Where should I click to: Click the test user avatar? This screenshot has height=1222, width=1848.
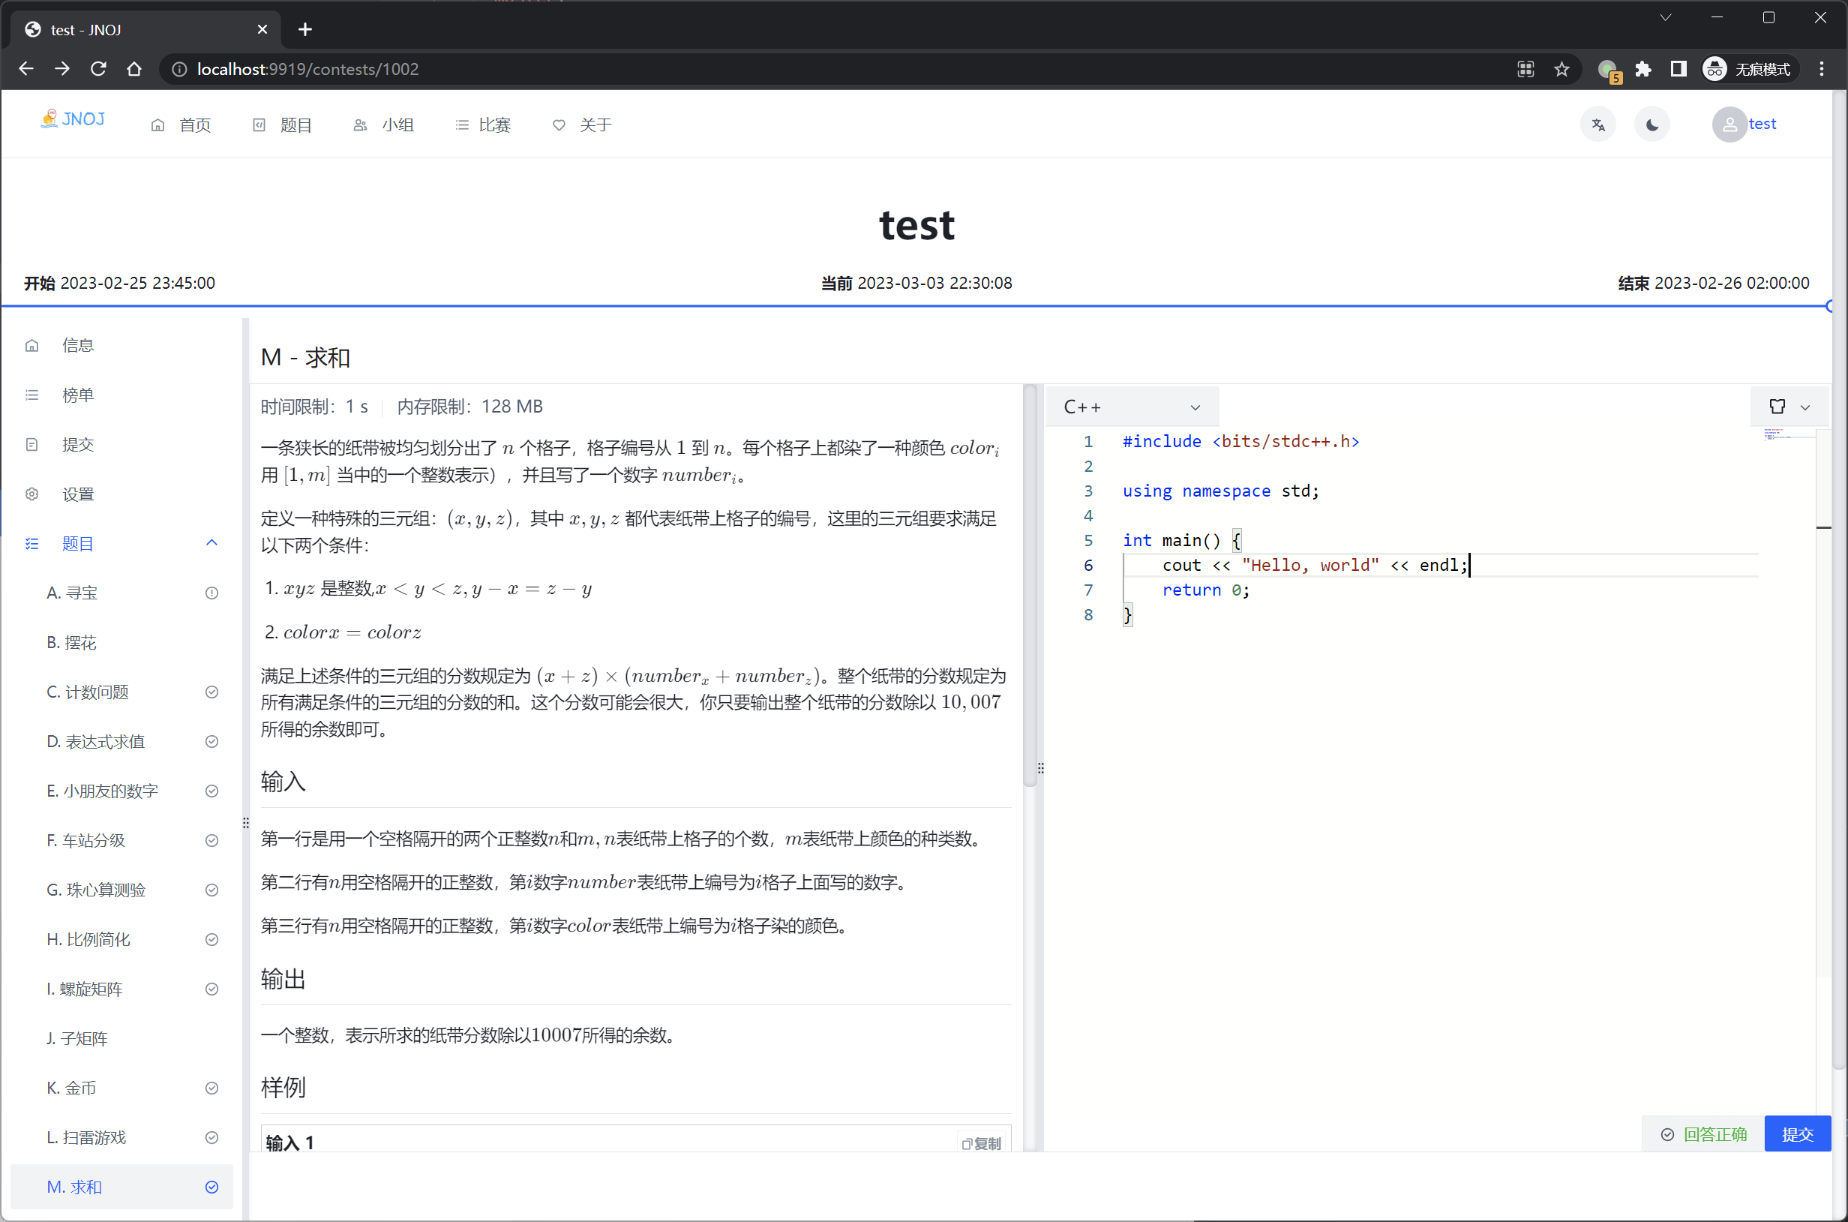[x=1729, y=125]
